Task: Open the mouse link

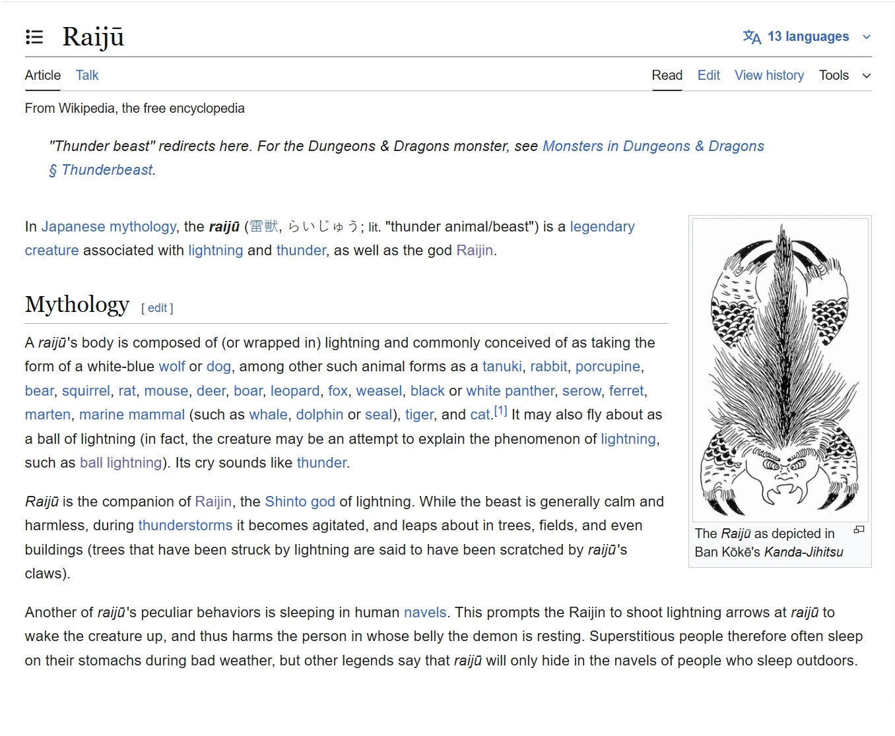Action: [166, 391]
